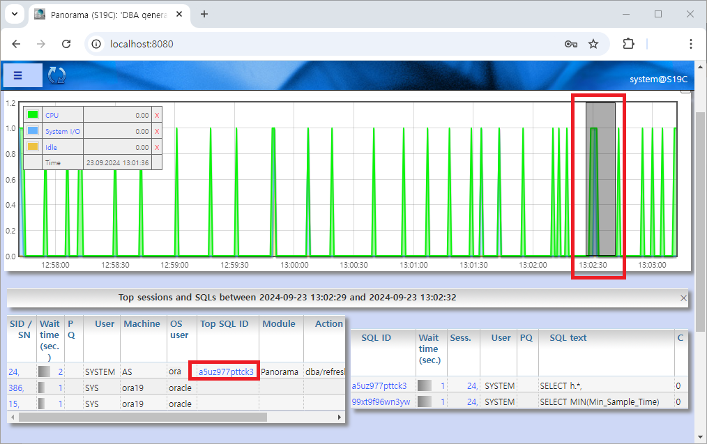Sort sessions by Module column header
This screenshot has width=707, height=444.
(279, 323)
